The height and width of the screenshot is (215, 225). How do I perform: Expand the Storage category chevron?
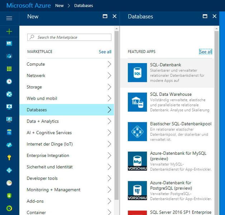pos(109,87)
